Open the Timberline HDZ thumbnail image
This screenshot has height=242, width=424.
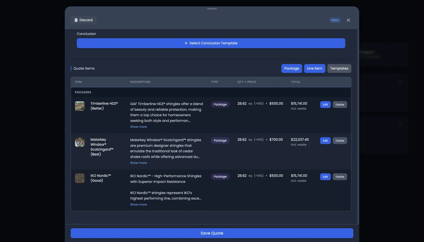80,106
